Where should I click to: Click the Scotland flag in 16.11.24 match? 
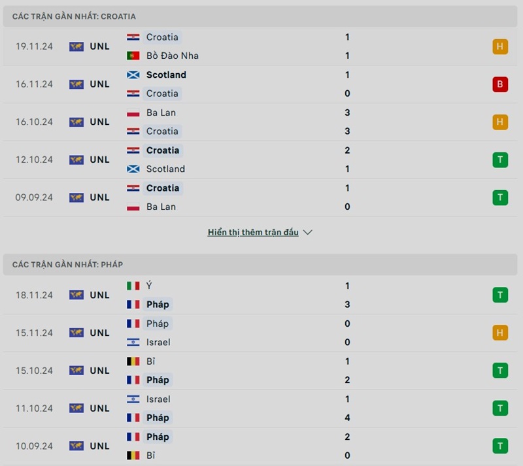[133, 75]
